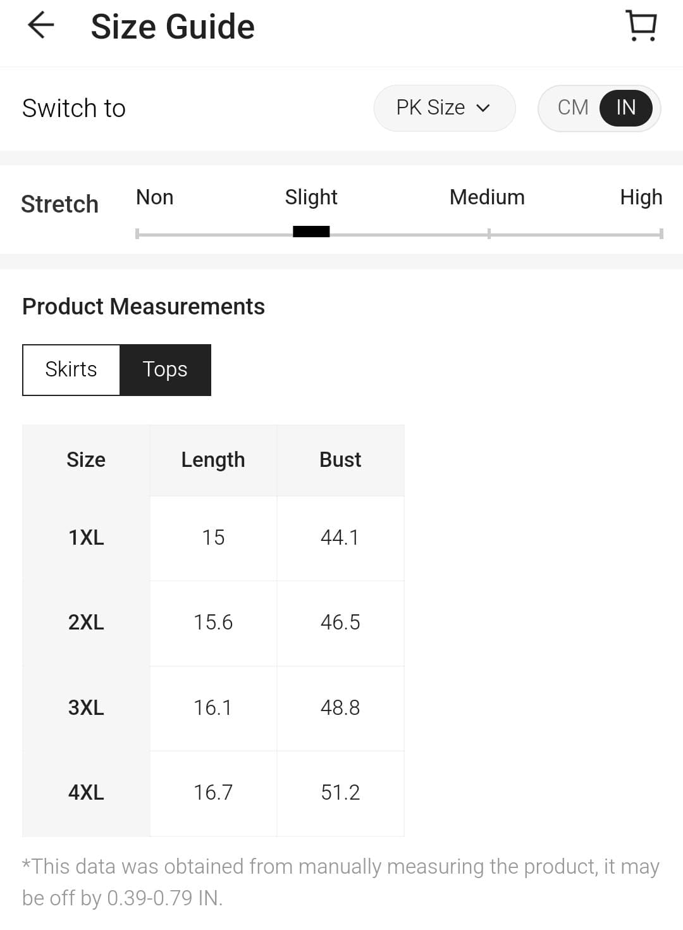Select the 3XL size row
Viewport: 683px width, 930px height.
click(86, 707)
